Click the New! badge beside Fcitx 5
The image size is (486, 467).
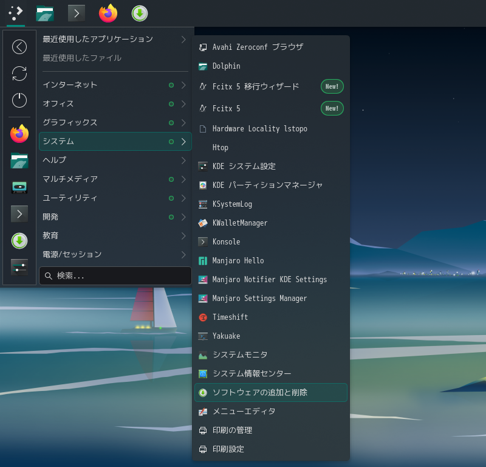click(332, 108)
